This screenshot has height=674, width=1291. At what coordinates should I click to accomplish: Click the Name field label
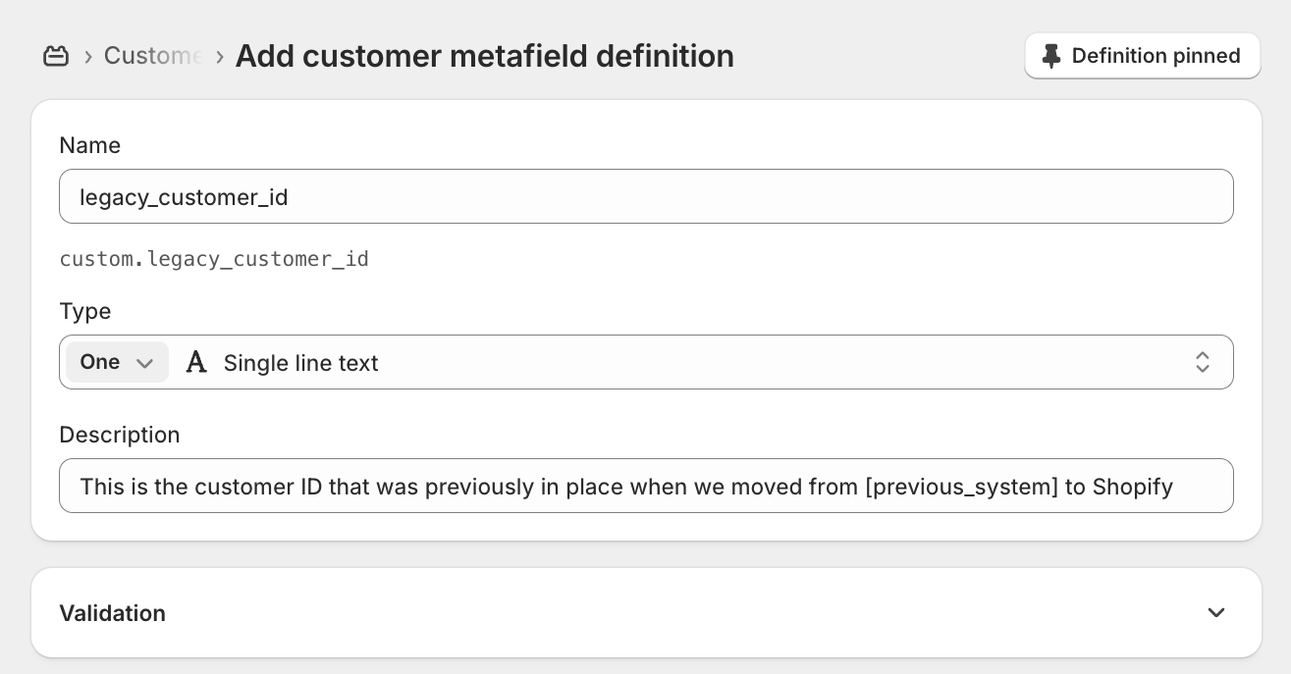[x=90, y=145]
